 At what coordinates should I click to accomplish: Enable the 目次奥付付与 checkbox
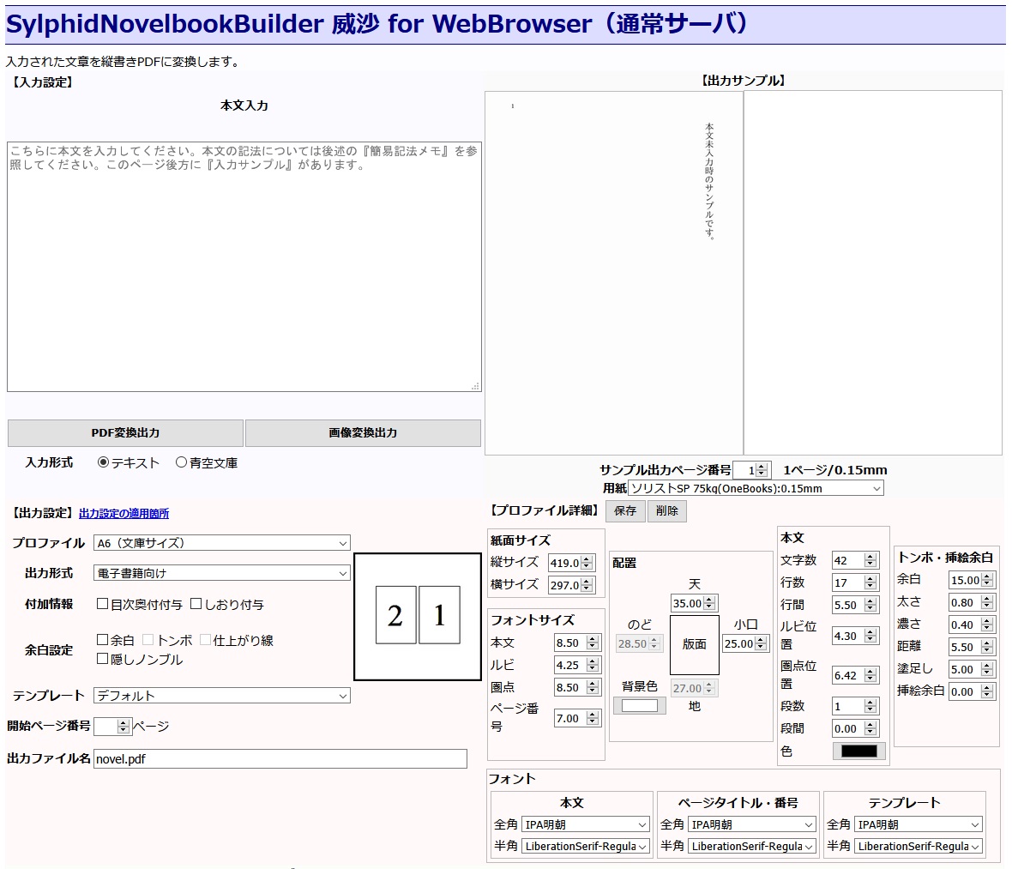pyautogui.click(x=103, y=604)
